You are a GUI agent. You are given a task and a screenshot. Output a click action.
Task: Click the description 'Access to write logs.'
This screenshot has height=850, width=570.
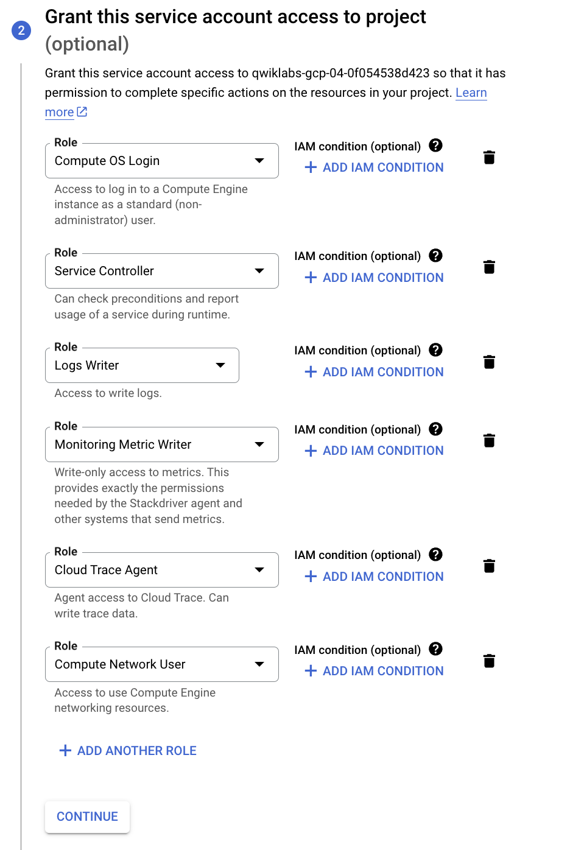108,393
